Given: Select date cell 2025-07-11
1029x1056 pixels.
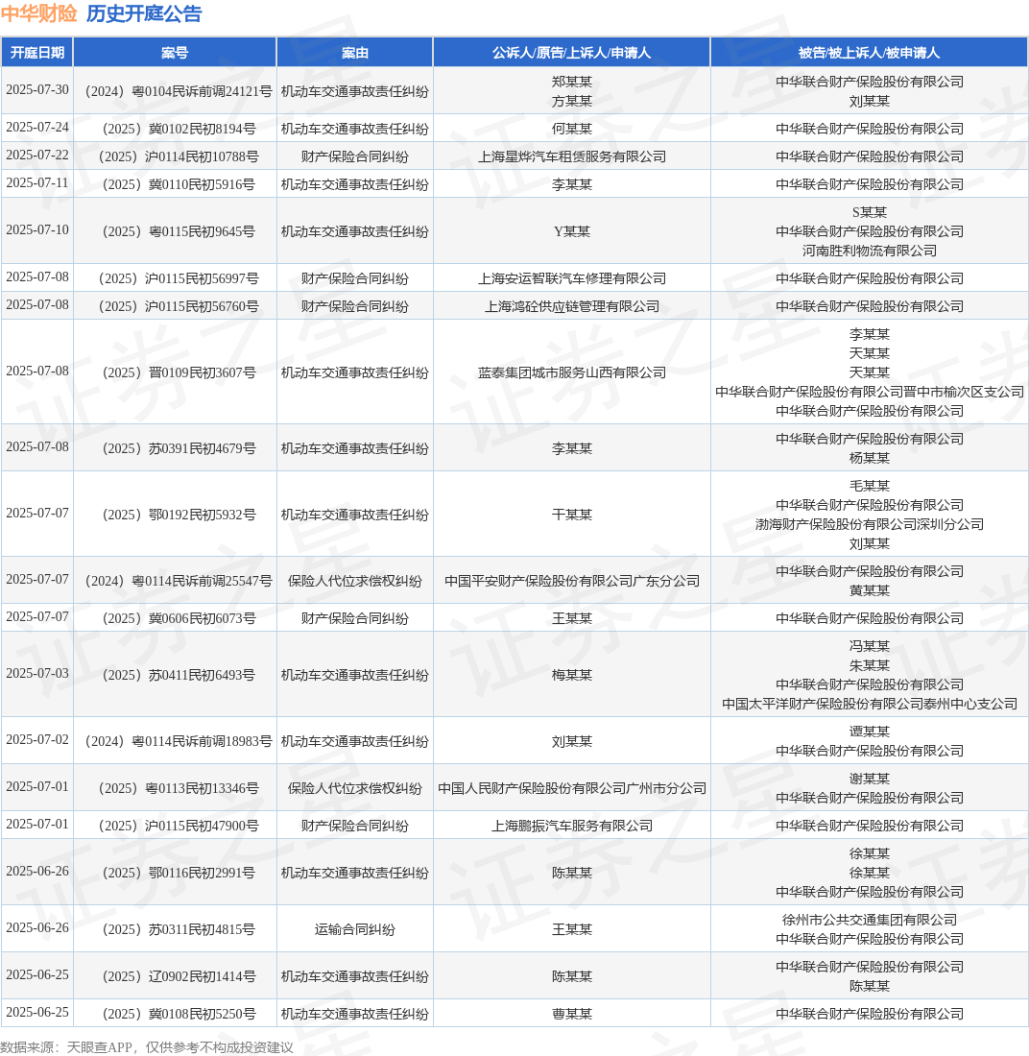Looking at the screenshot, I should 37,183.
